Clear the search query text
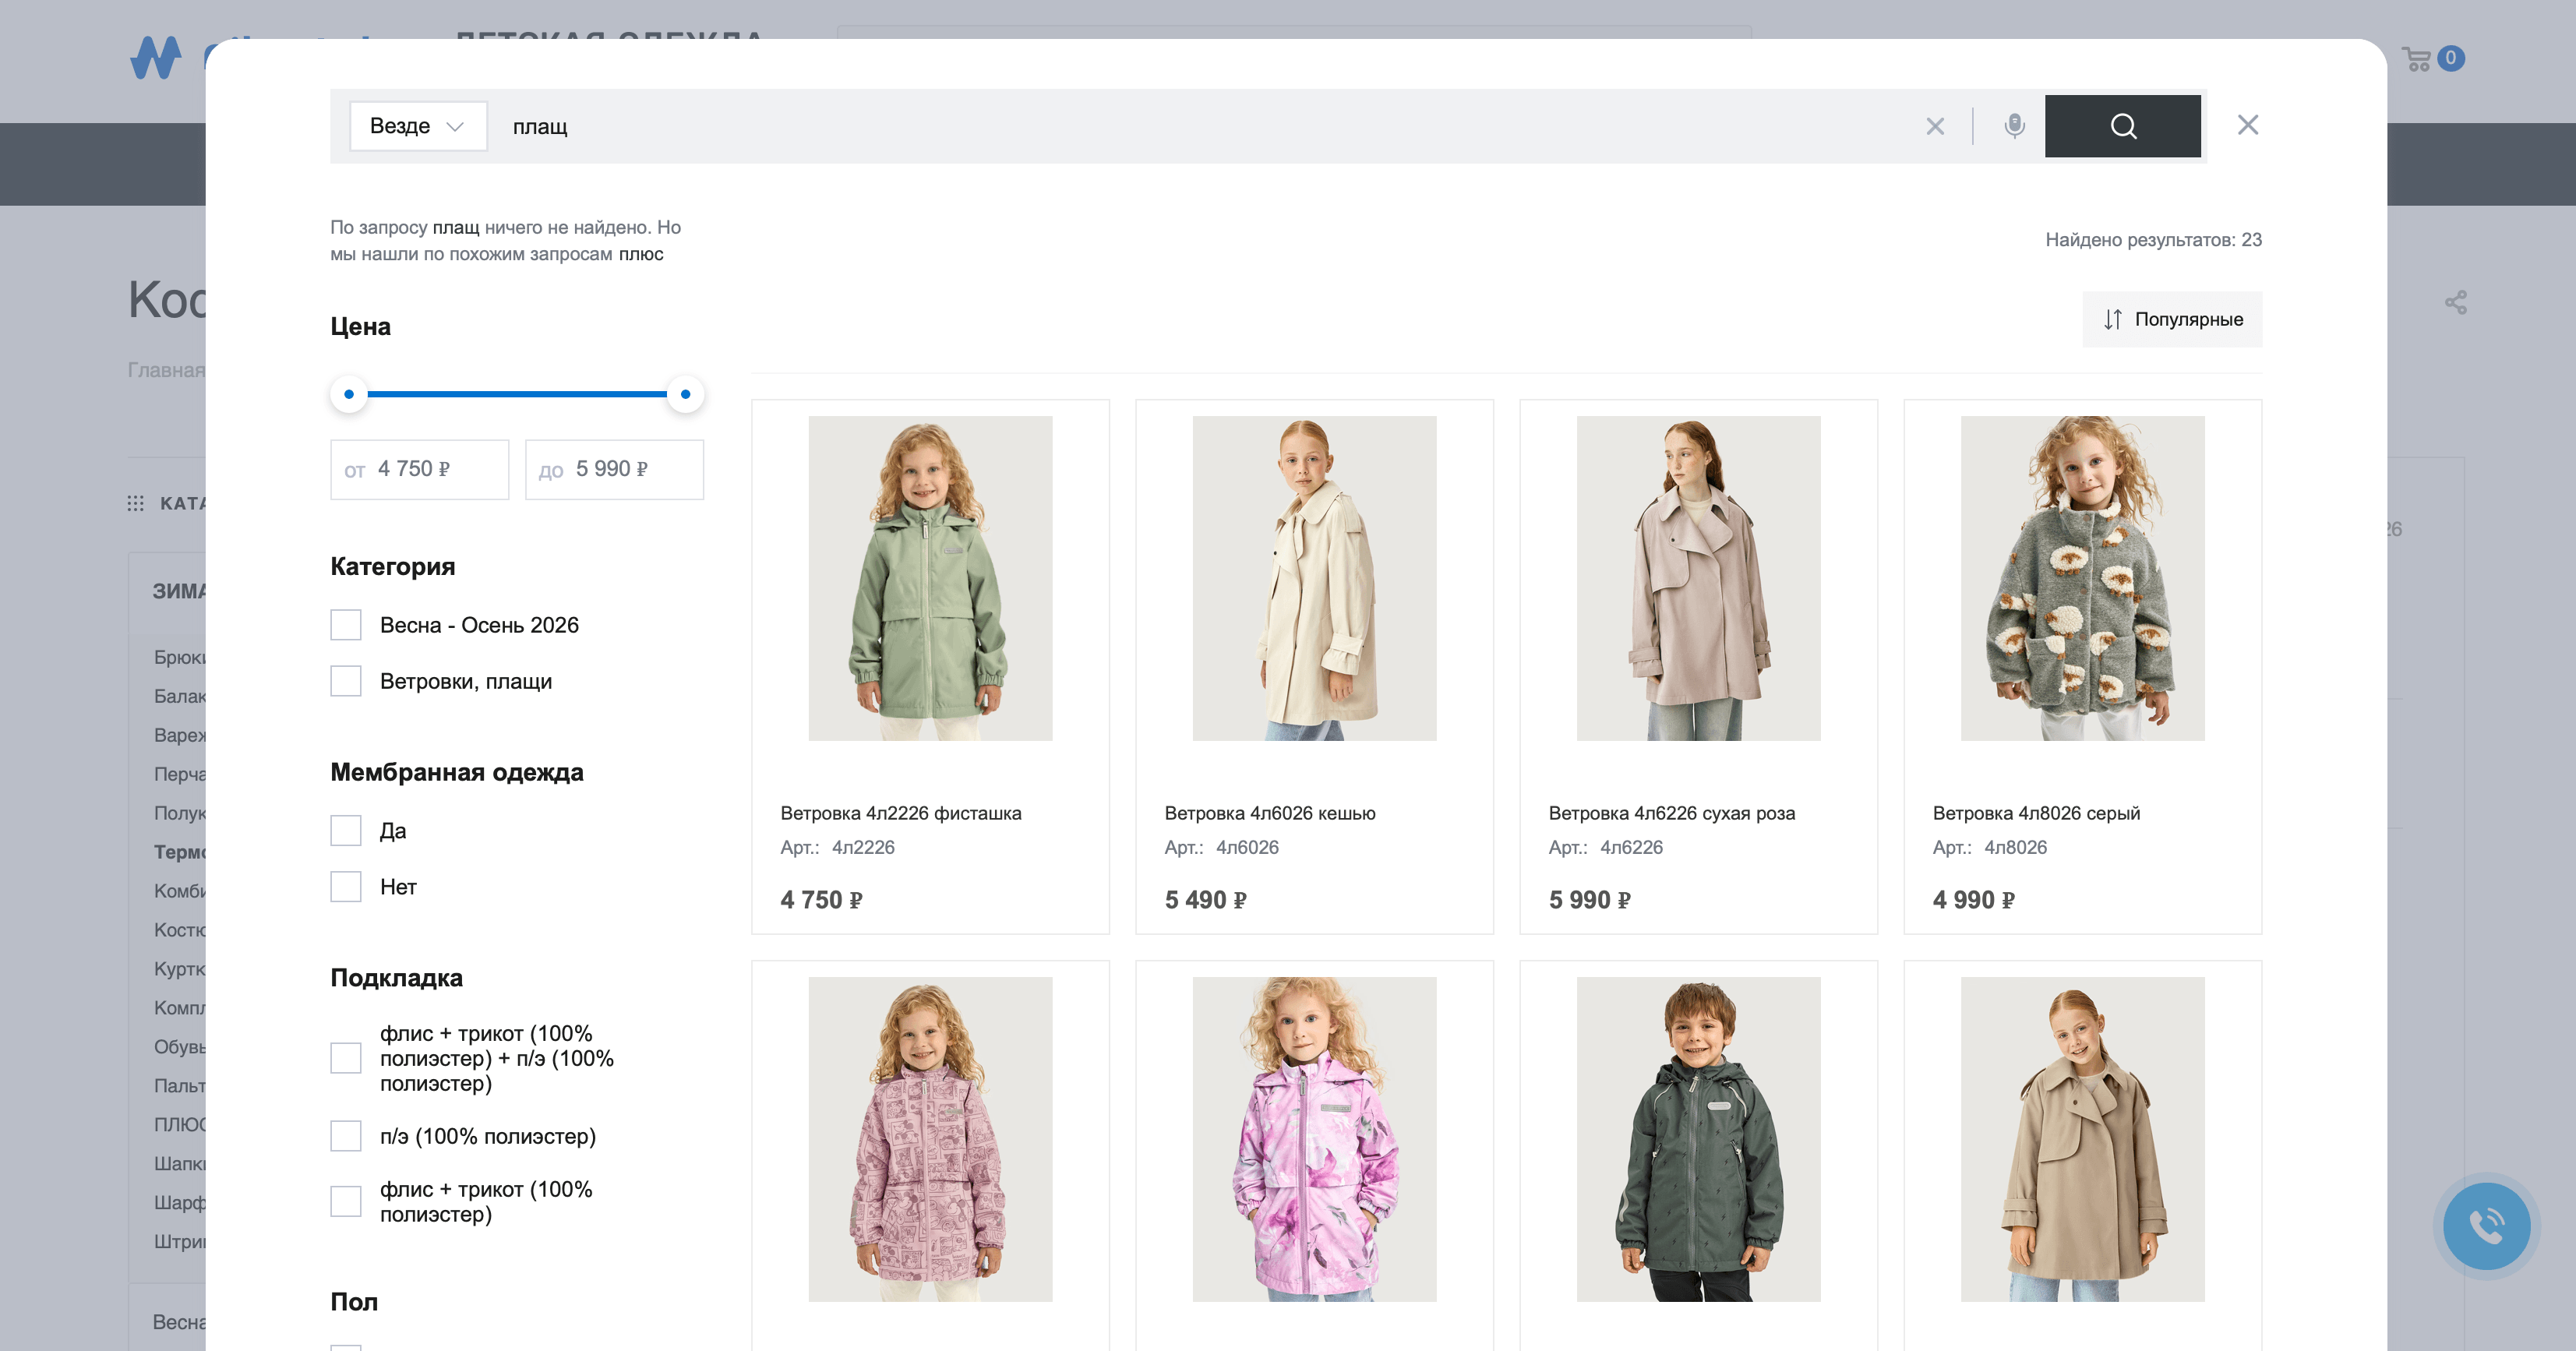2576x1351 pixels. point(1935,126)
